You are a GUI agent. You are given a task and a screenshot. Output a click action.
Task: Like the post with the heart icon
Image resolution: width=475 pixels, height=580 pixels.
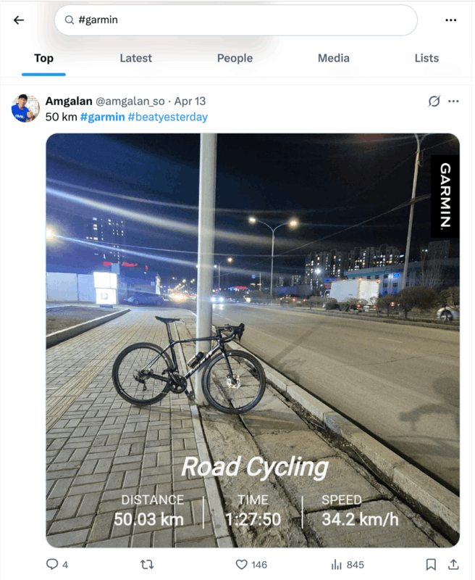(x=242, y=564)
